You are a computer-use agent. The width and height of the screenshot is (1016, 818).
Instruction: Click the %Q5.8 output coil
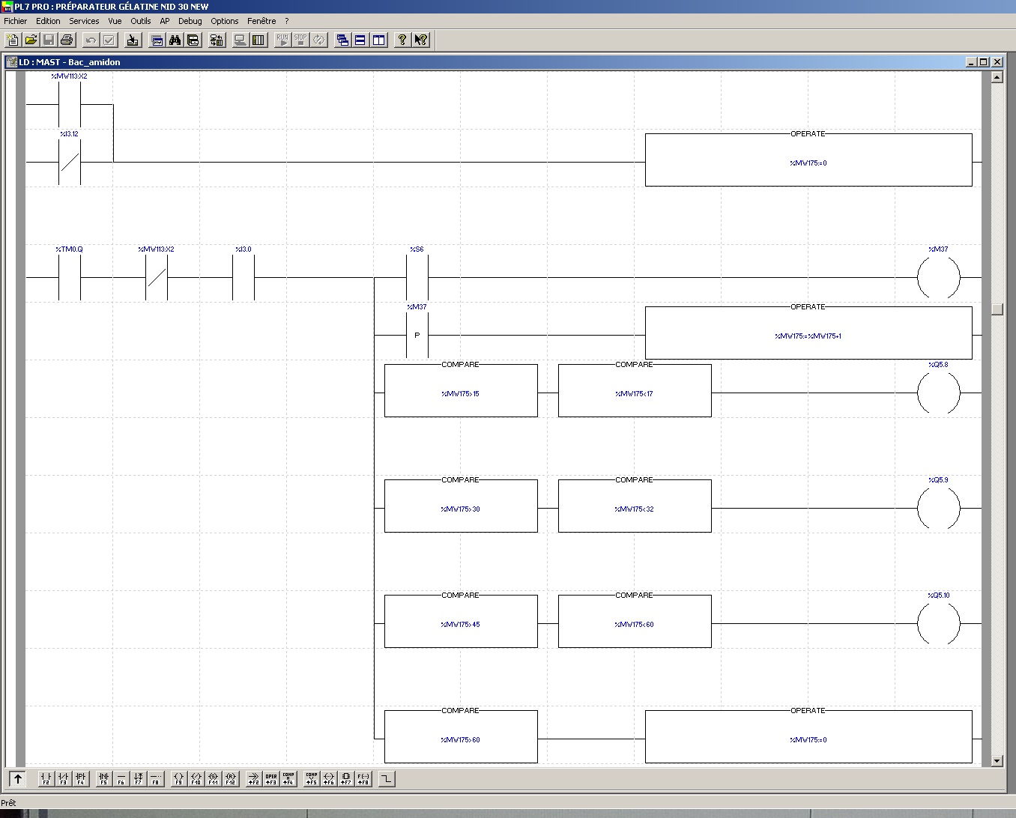point(938,393)
